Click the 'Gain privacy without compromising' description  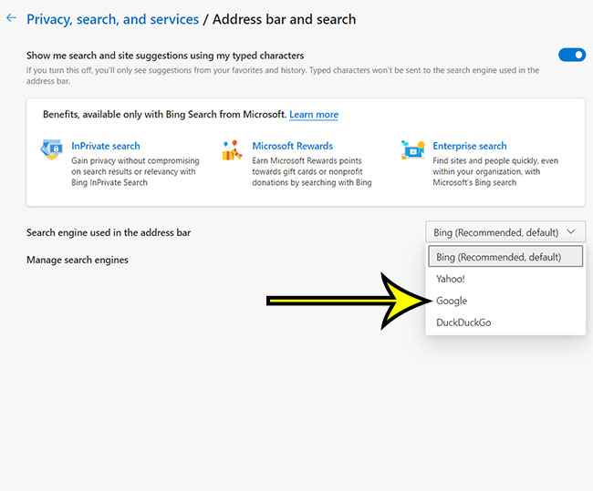tap(135, 171)
